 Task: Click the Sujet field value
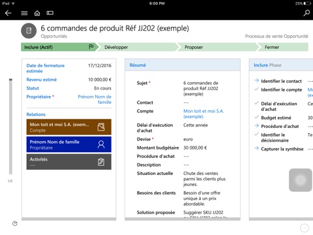201,88
